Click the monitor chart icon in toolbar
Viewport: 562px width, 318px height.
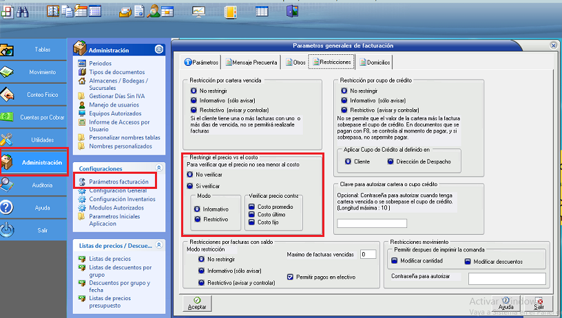[x=198, y=11]
